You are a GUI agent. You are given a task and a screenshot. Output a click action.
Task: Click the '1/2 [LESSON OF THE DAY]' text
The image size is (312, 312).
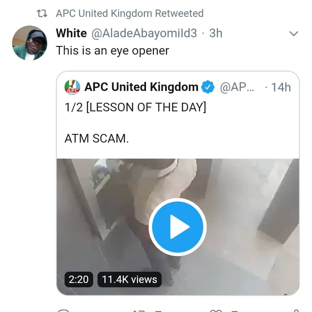(x=135, y=107)
